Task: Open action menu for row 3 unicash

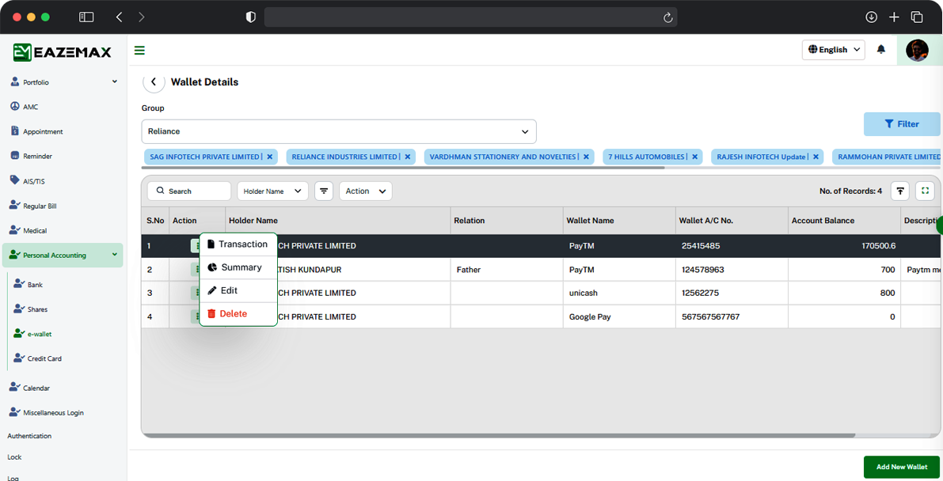Action: click(x=196, y=293)
